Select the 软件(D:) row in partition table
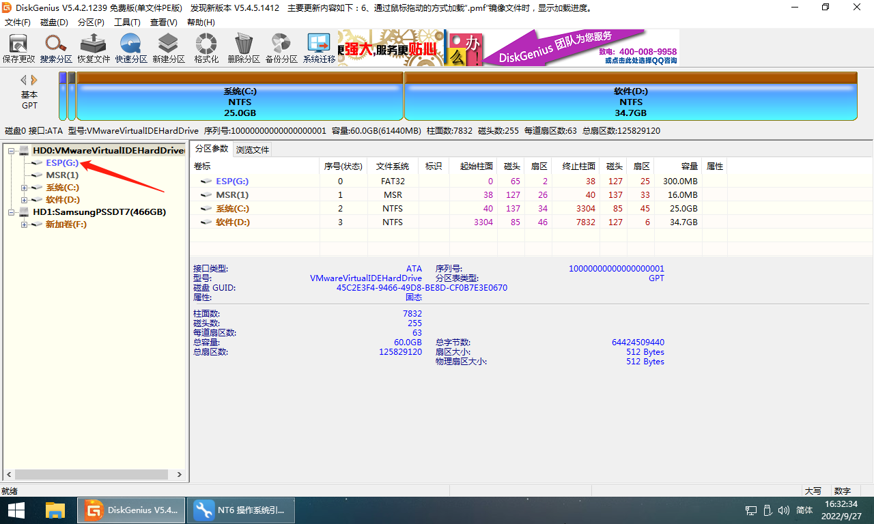Image resolution: width=874 pixels, height=524 pixels. [x=234, y=222]
